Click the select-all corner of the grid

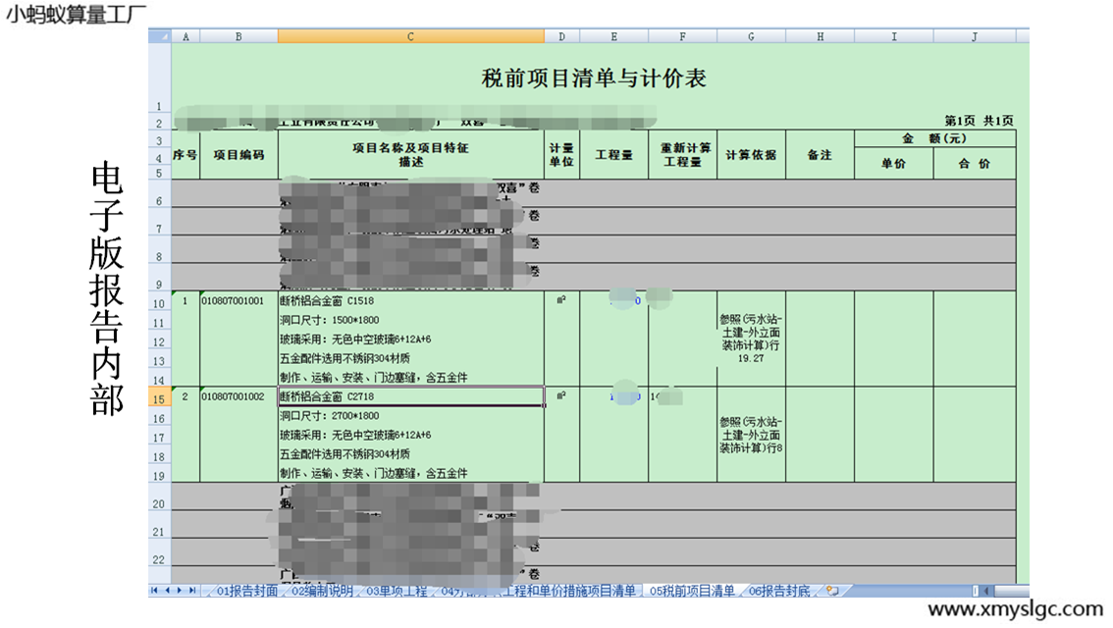click(x=159, y=36)
